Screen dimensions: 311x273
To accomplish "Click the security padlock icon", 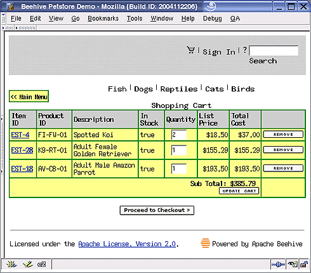I will pos(304,264).
